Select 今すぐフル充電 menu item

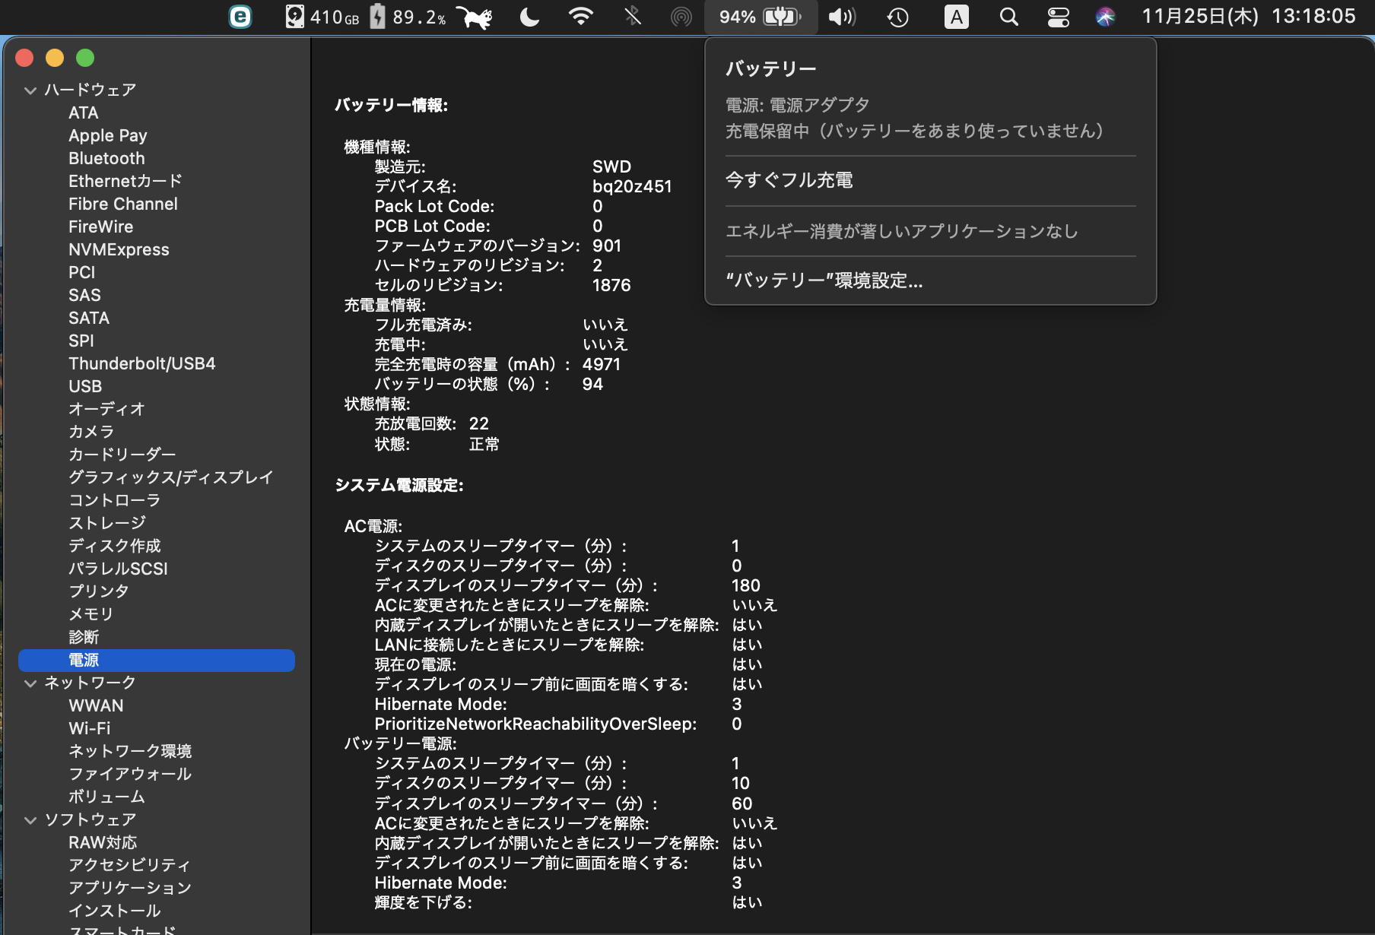click(x=789, y=180)
